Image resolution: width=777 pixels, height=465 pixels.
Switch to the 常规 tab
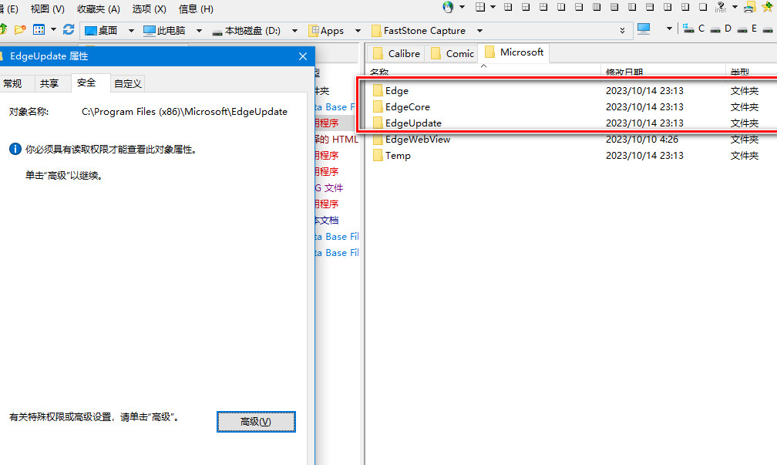(x=12, y=83)
